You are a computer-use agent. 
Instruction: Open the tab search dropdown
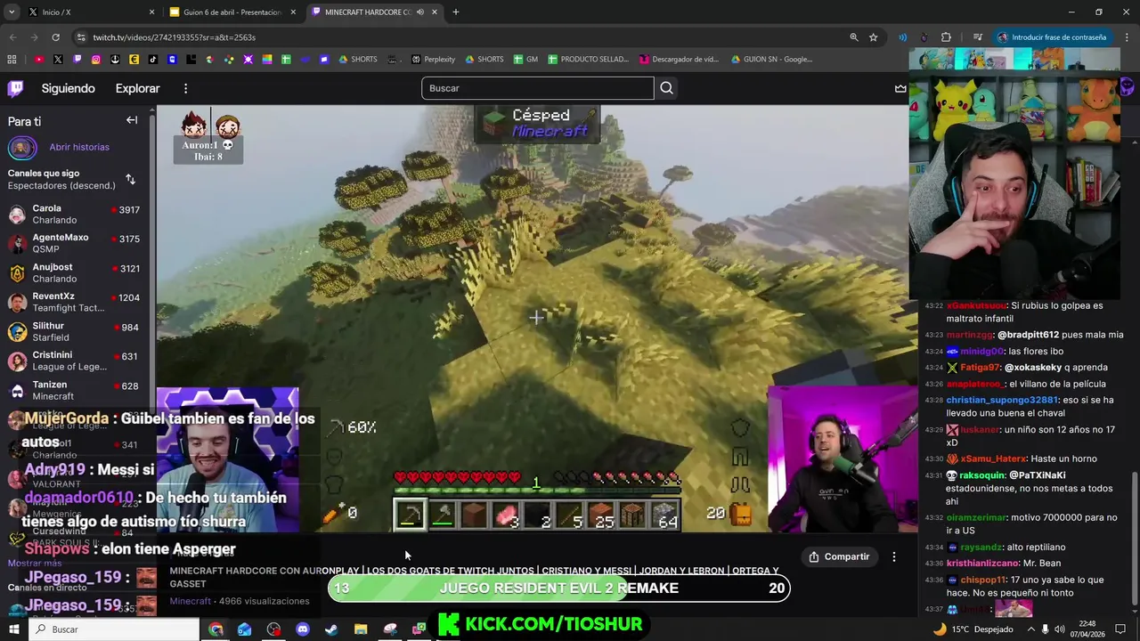pyautogui.click(x=11, y=12)
